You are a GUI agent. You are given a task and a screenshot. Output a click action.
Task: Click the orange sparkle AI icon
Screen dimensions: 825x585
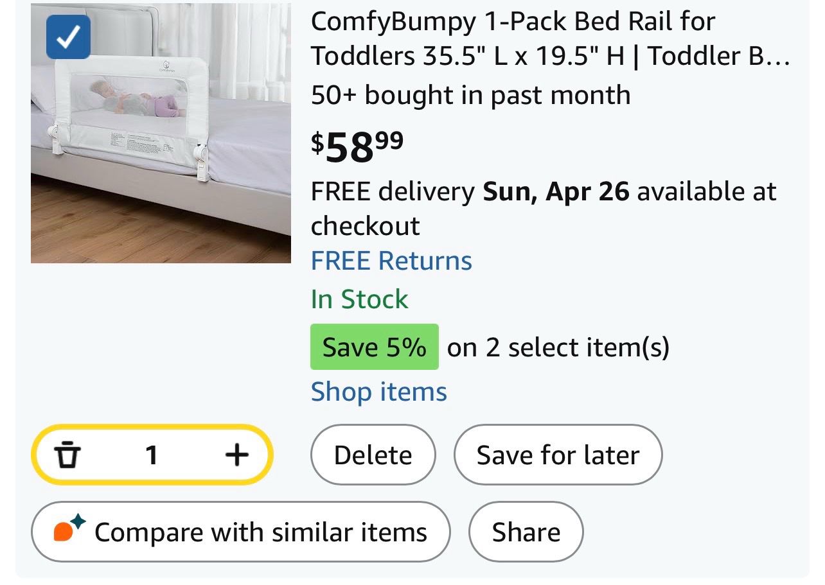click(69, 530)
